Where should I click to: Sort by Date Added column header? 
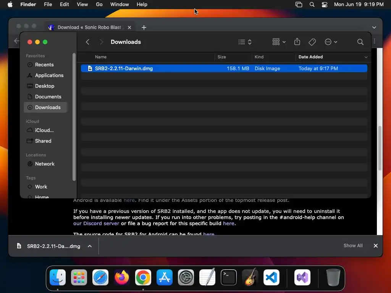click(x=310, y=57)
